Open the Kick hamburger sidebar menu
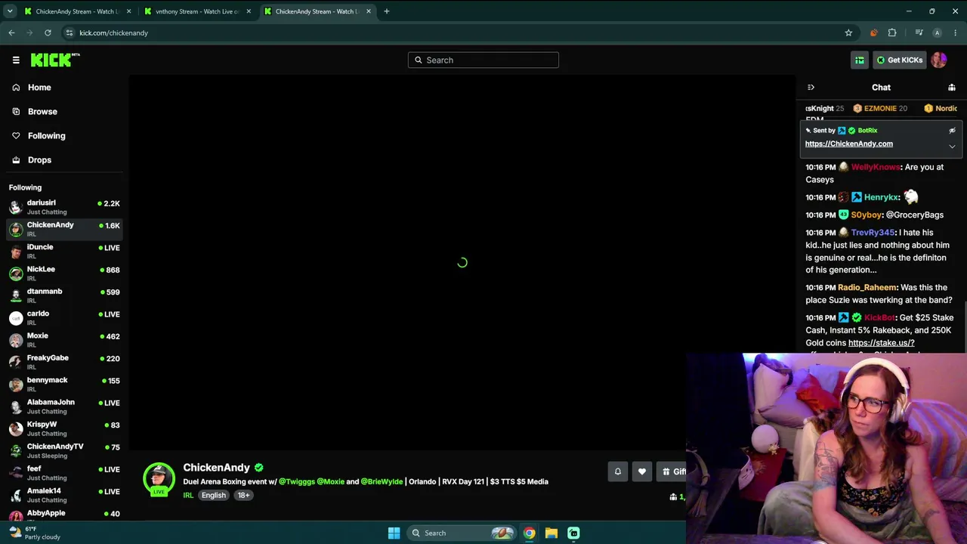This screenshot has height=544, width=967. [16, 60]
